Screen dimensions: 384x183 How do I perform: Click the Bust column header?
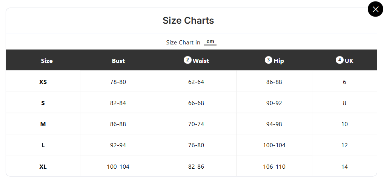pos(118,61)
